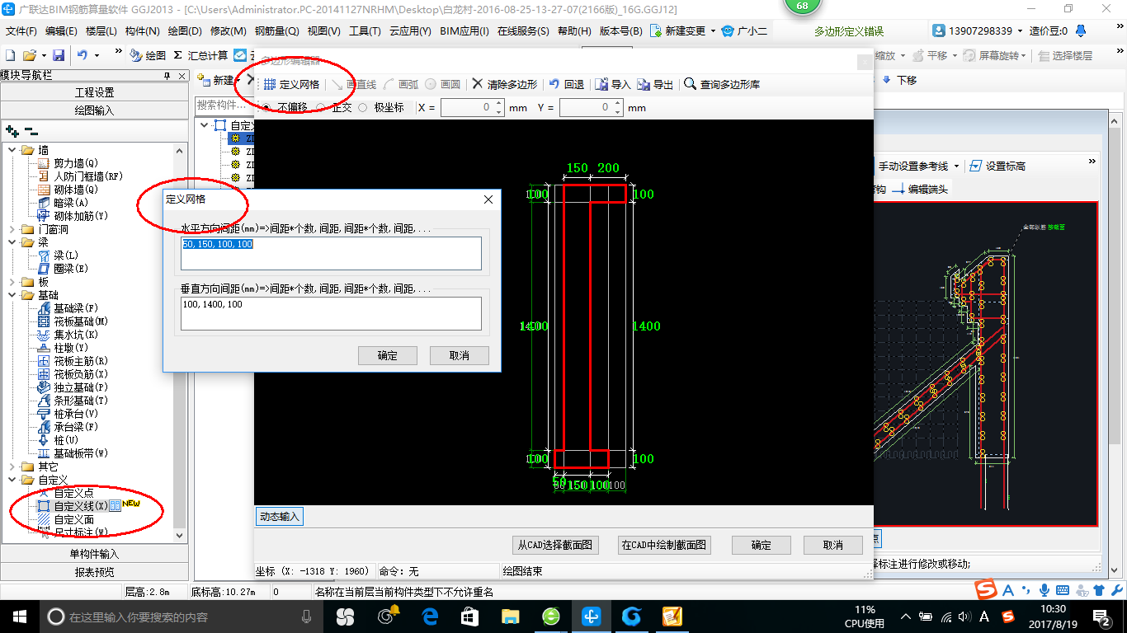
Task: Open 工程设置 navigation section
Action: click(x=94, y=92)
